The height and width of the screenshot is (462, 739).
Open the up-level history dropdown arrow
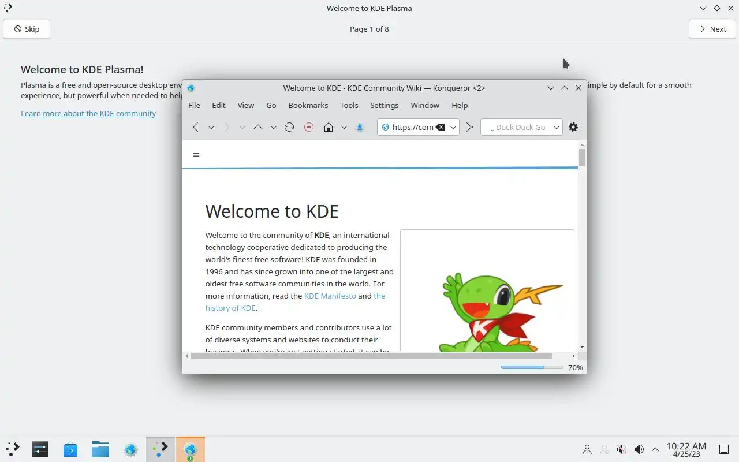click(274, 127)
